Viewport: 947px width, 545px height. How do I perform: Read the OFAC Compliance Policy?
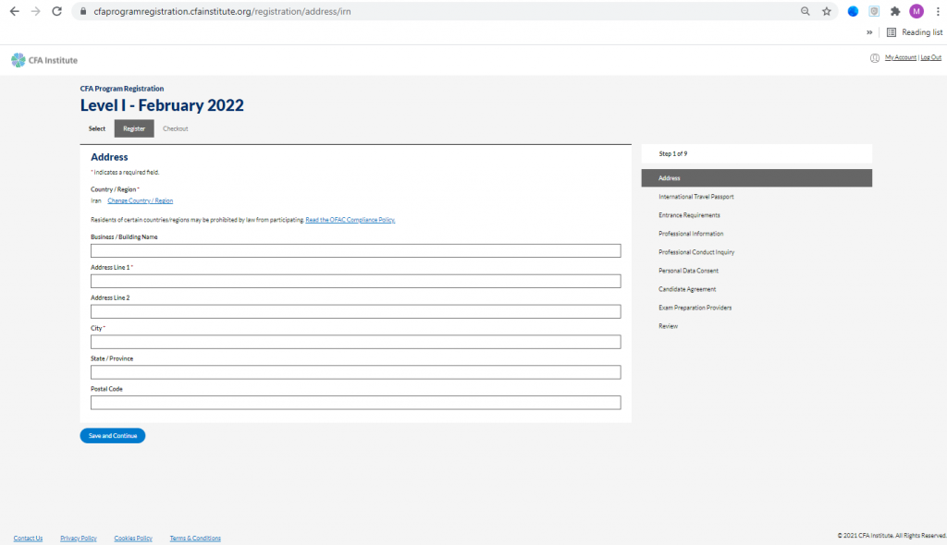pos(351,220)
